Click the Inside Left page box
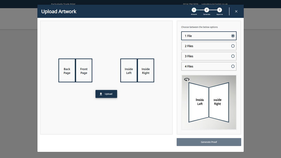Image resolution: width=281 pixels, height=158 pixels. (129, 71)
